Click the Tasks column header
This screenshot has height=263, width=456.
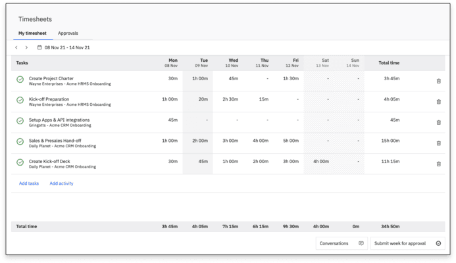pos(22,62)
